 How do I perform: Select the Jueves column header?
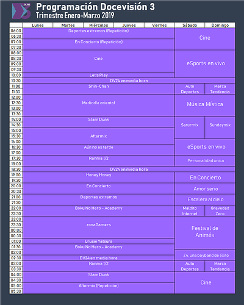129,25
